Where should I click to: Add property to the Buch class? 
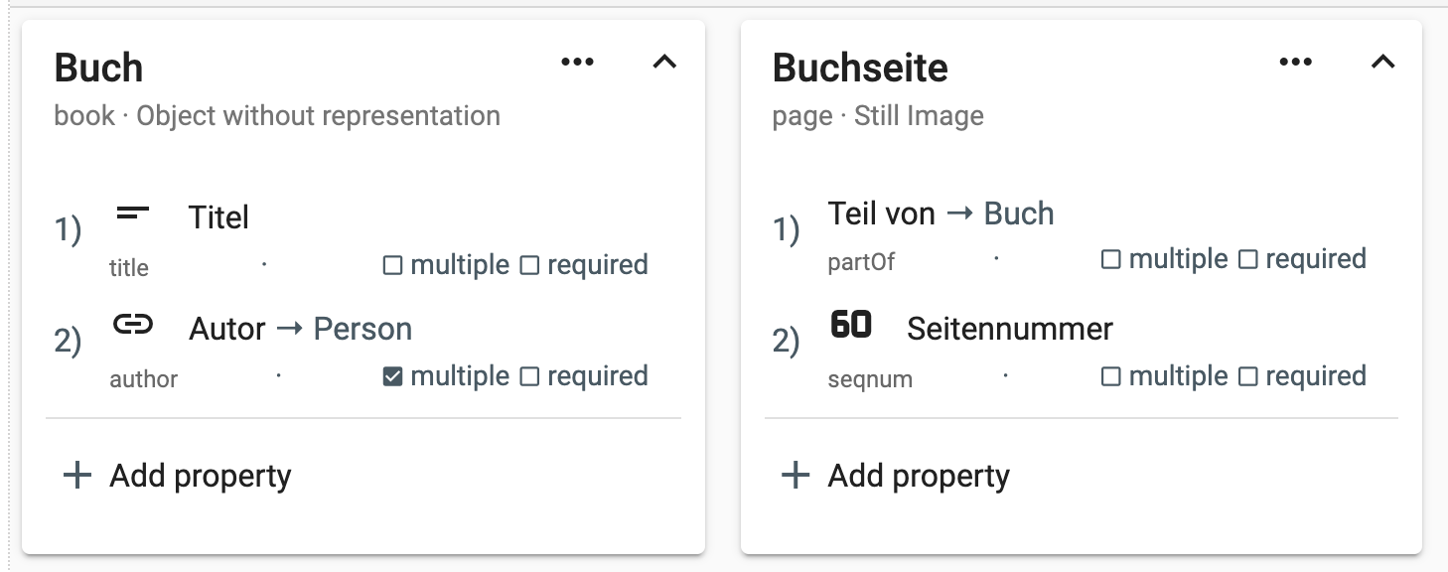pyautogui.click(x=200, y=476)
